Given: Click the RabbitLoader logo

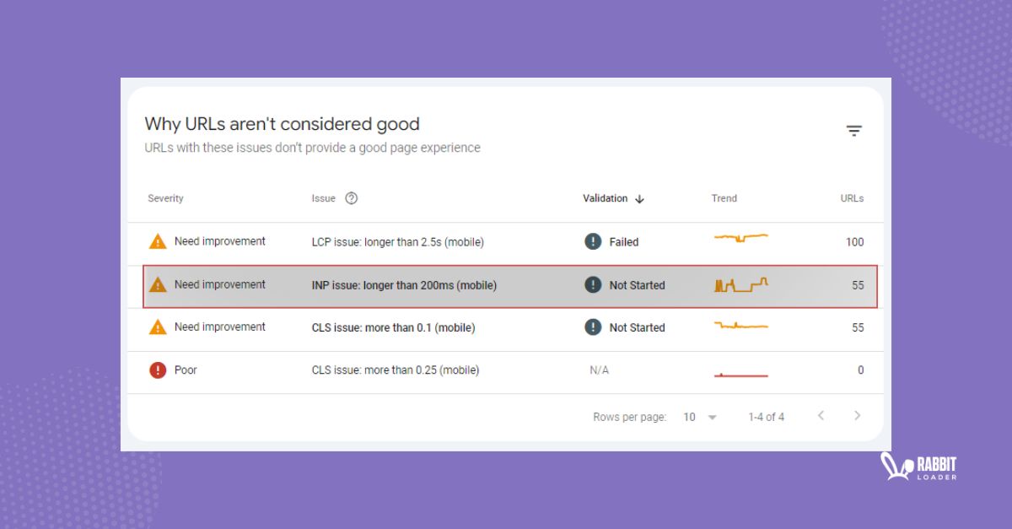Looking at the screenshot, I should (x=918, y=467).
